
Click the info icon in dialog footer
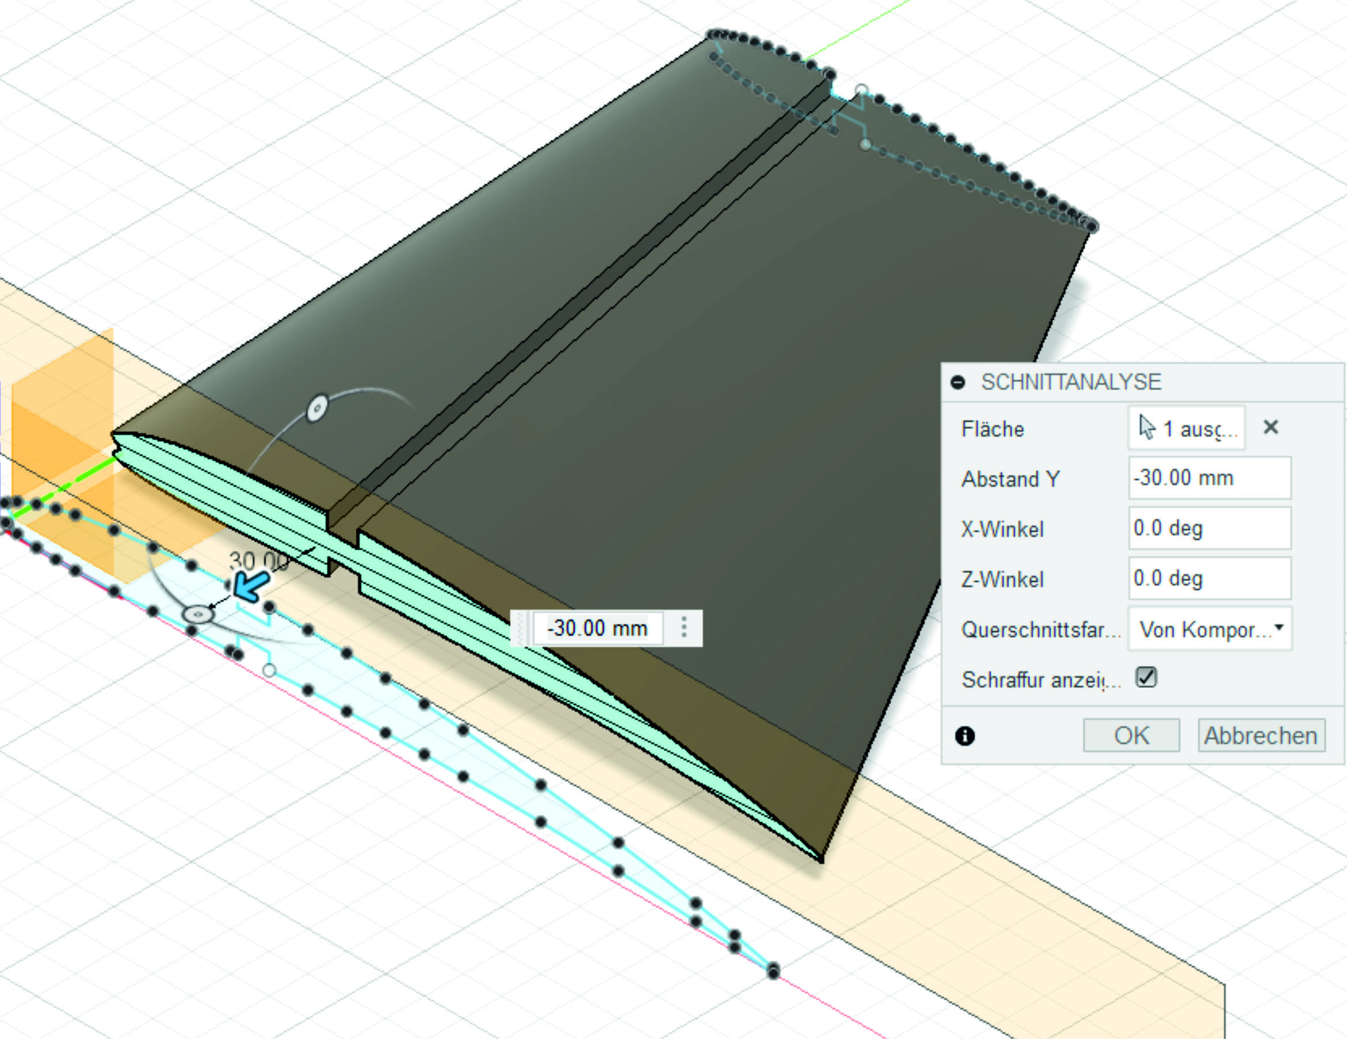click(x=965, y=736)
